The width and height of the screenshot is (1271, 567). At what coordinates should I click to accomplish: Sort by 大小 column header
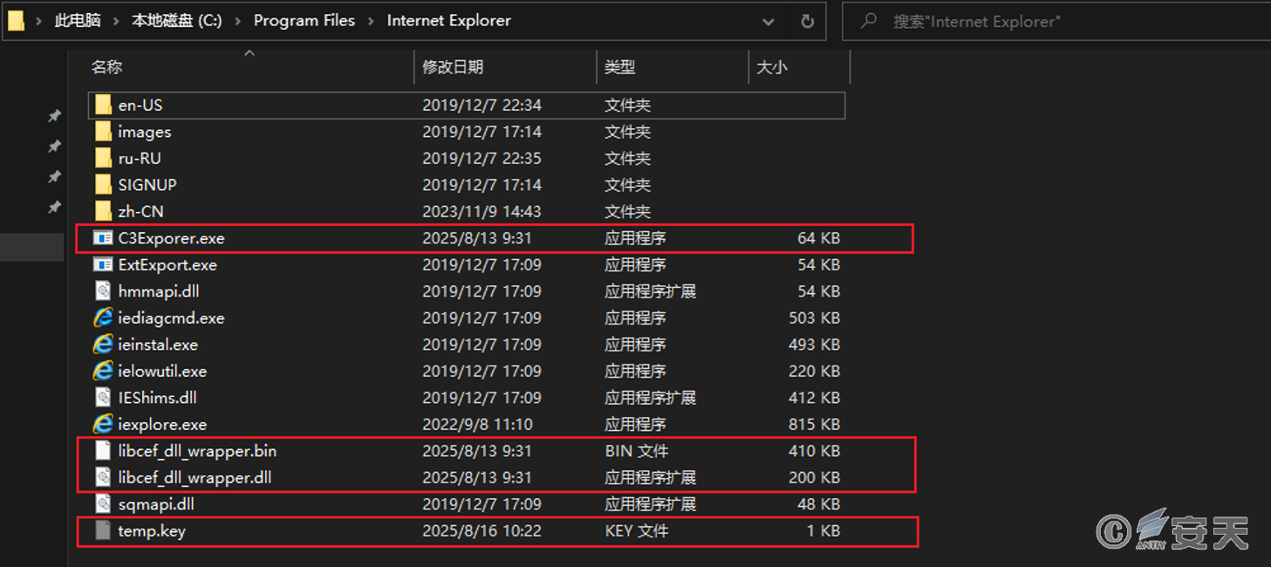[x=771, y=67]
